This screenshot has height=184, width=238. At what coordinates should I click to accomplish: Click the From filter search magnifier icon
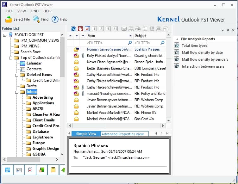pos(130,43)
